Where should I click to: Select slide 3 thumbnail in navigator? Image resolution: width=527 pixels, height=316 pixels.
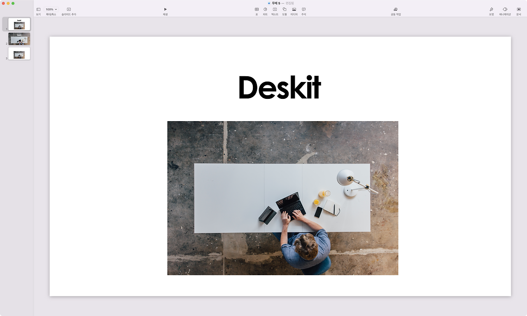coord(19,54)
